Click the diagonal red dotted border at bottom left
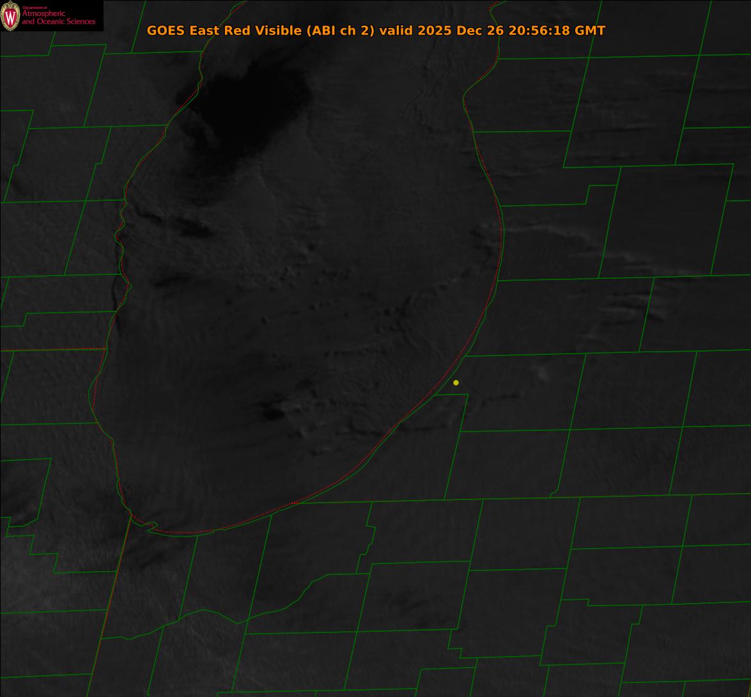Image resolution: width=751 pixels, height=697 pixels. (109, 607)
